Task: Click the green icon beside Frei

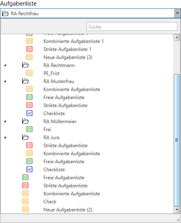Action: click(29, 129)
